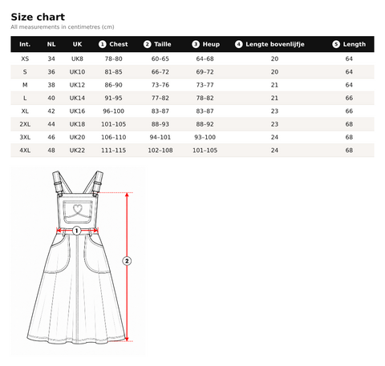Click 'All measurements in centimetres (cm)' subtitle
Image resolution: width=385 pixels, height=366 pixels.
pos(63,27)
